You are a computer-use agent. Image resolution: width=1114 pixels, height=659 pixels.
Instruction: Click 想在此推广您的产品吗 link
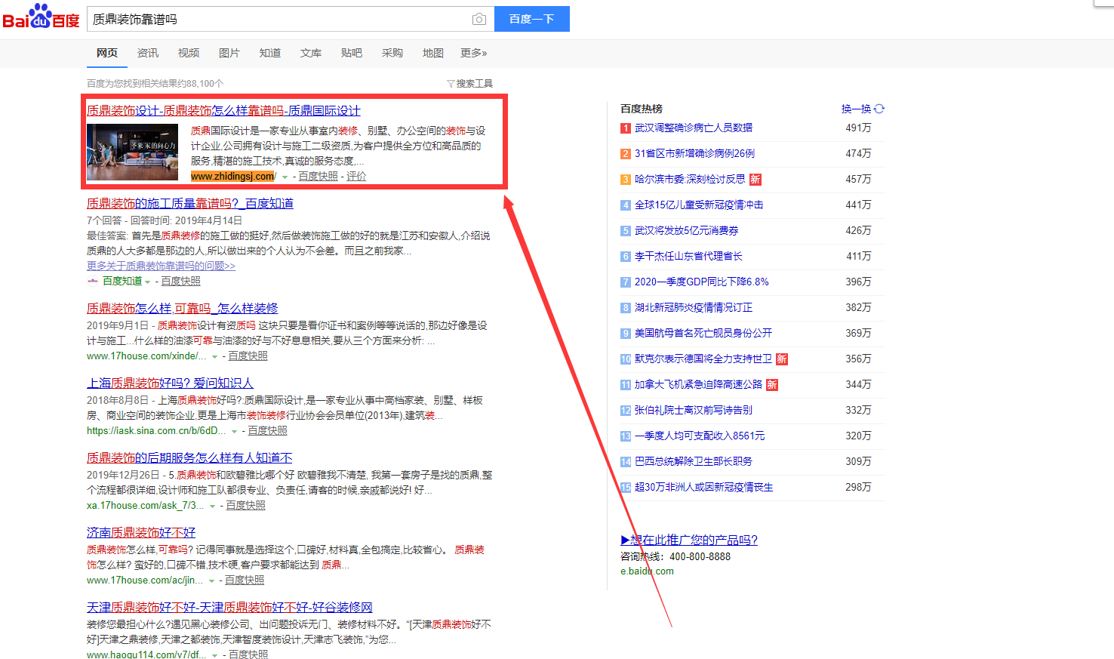[x=689, y=540]
